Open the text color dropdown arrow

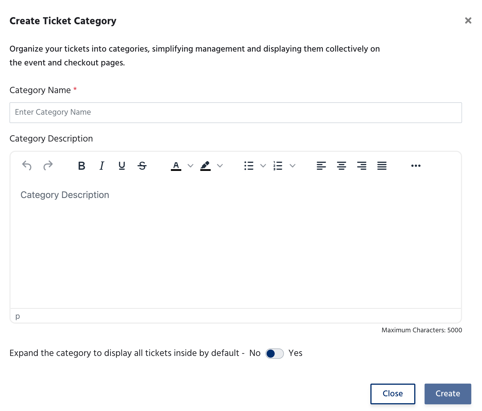pos(191,166)
